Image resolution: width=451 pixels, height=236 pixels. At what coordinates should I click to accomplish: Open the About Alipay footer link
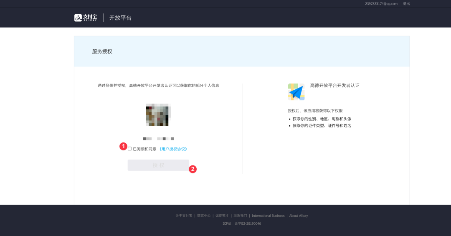coord(299,216)
